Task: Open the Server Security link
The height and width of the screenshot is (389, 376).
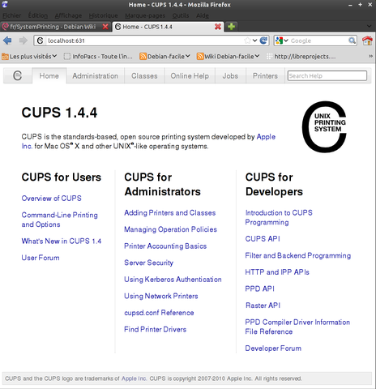Action: [x=148, y=263]
